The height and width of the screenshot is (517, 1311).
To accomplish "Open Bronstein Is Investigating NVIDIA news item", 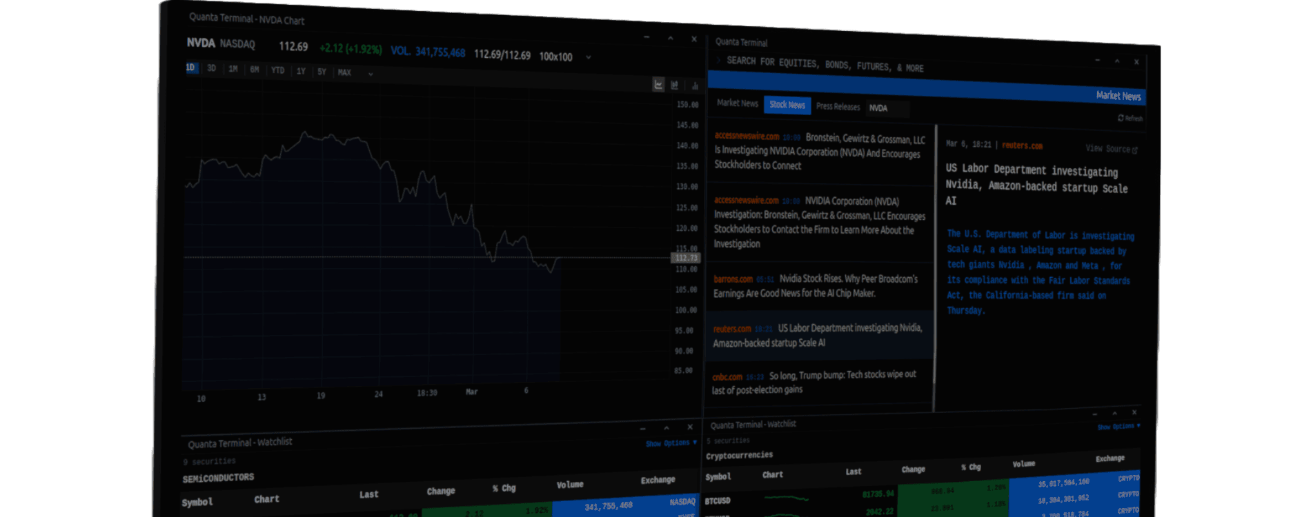I will 820,151.
